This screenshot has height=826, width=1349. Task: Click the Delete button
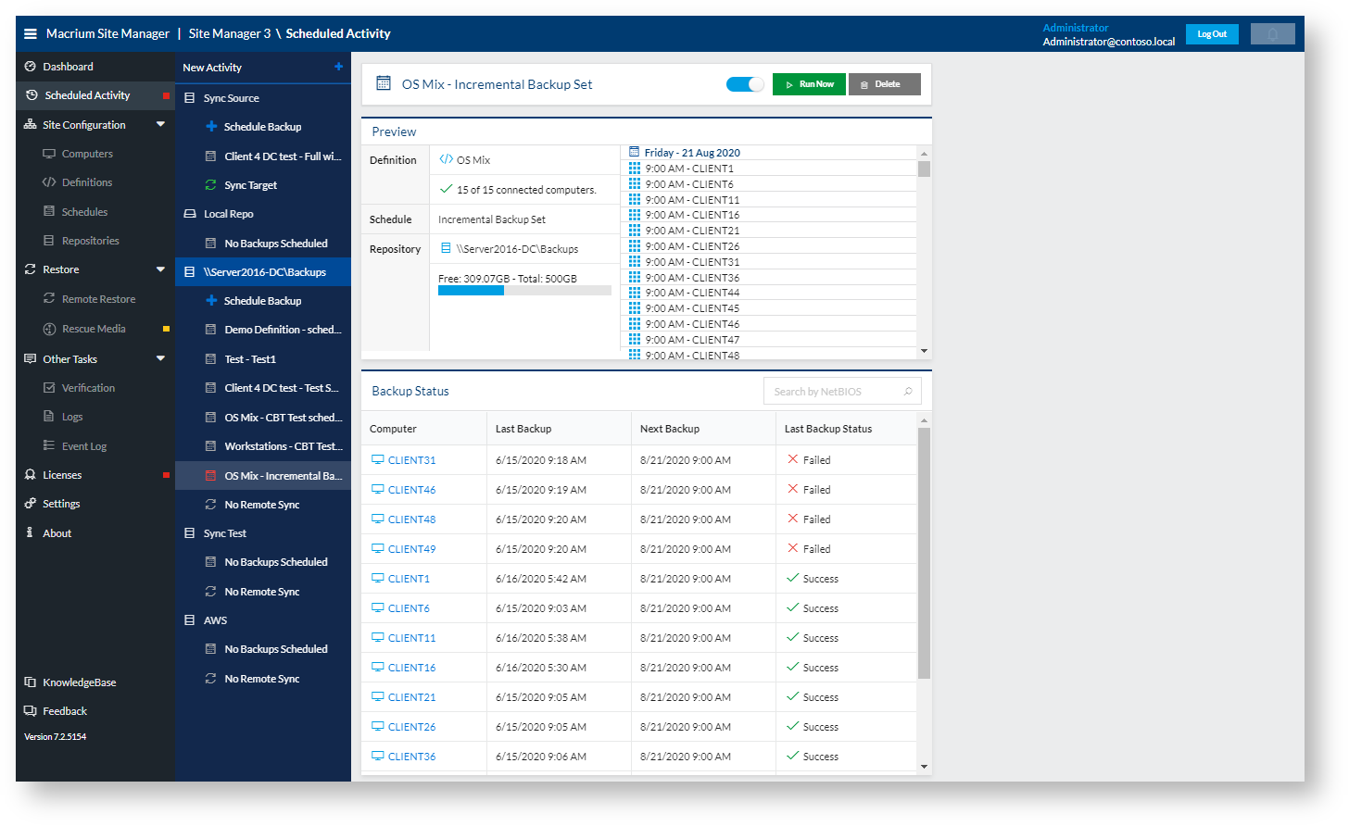tap(885, 84)
